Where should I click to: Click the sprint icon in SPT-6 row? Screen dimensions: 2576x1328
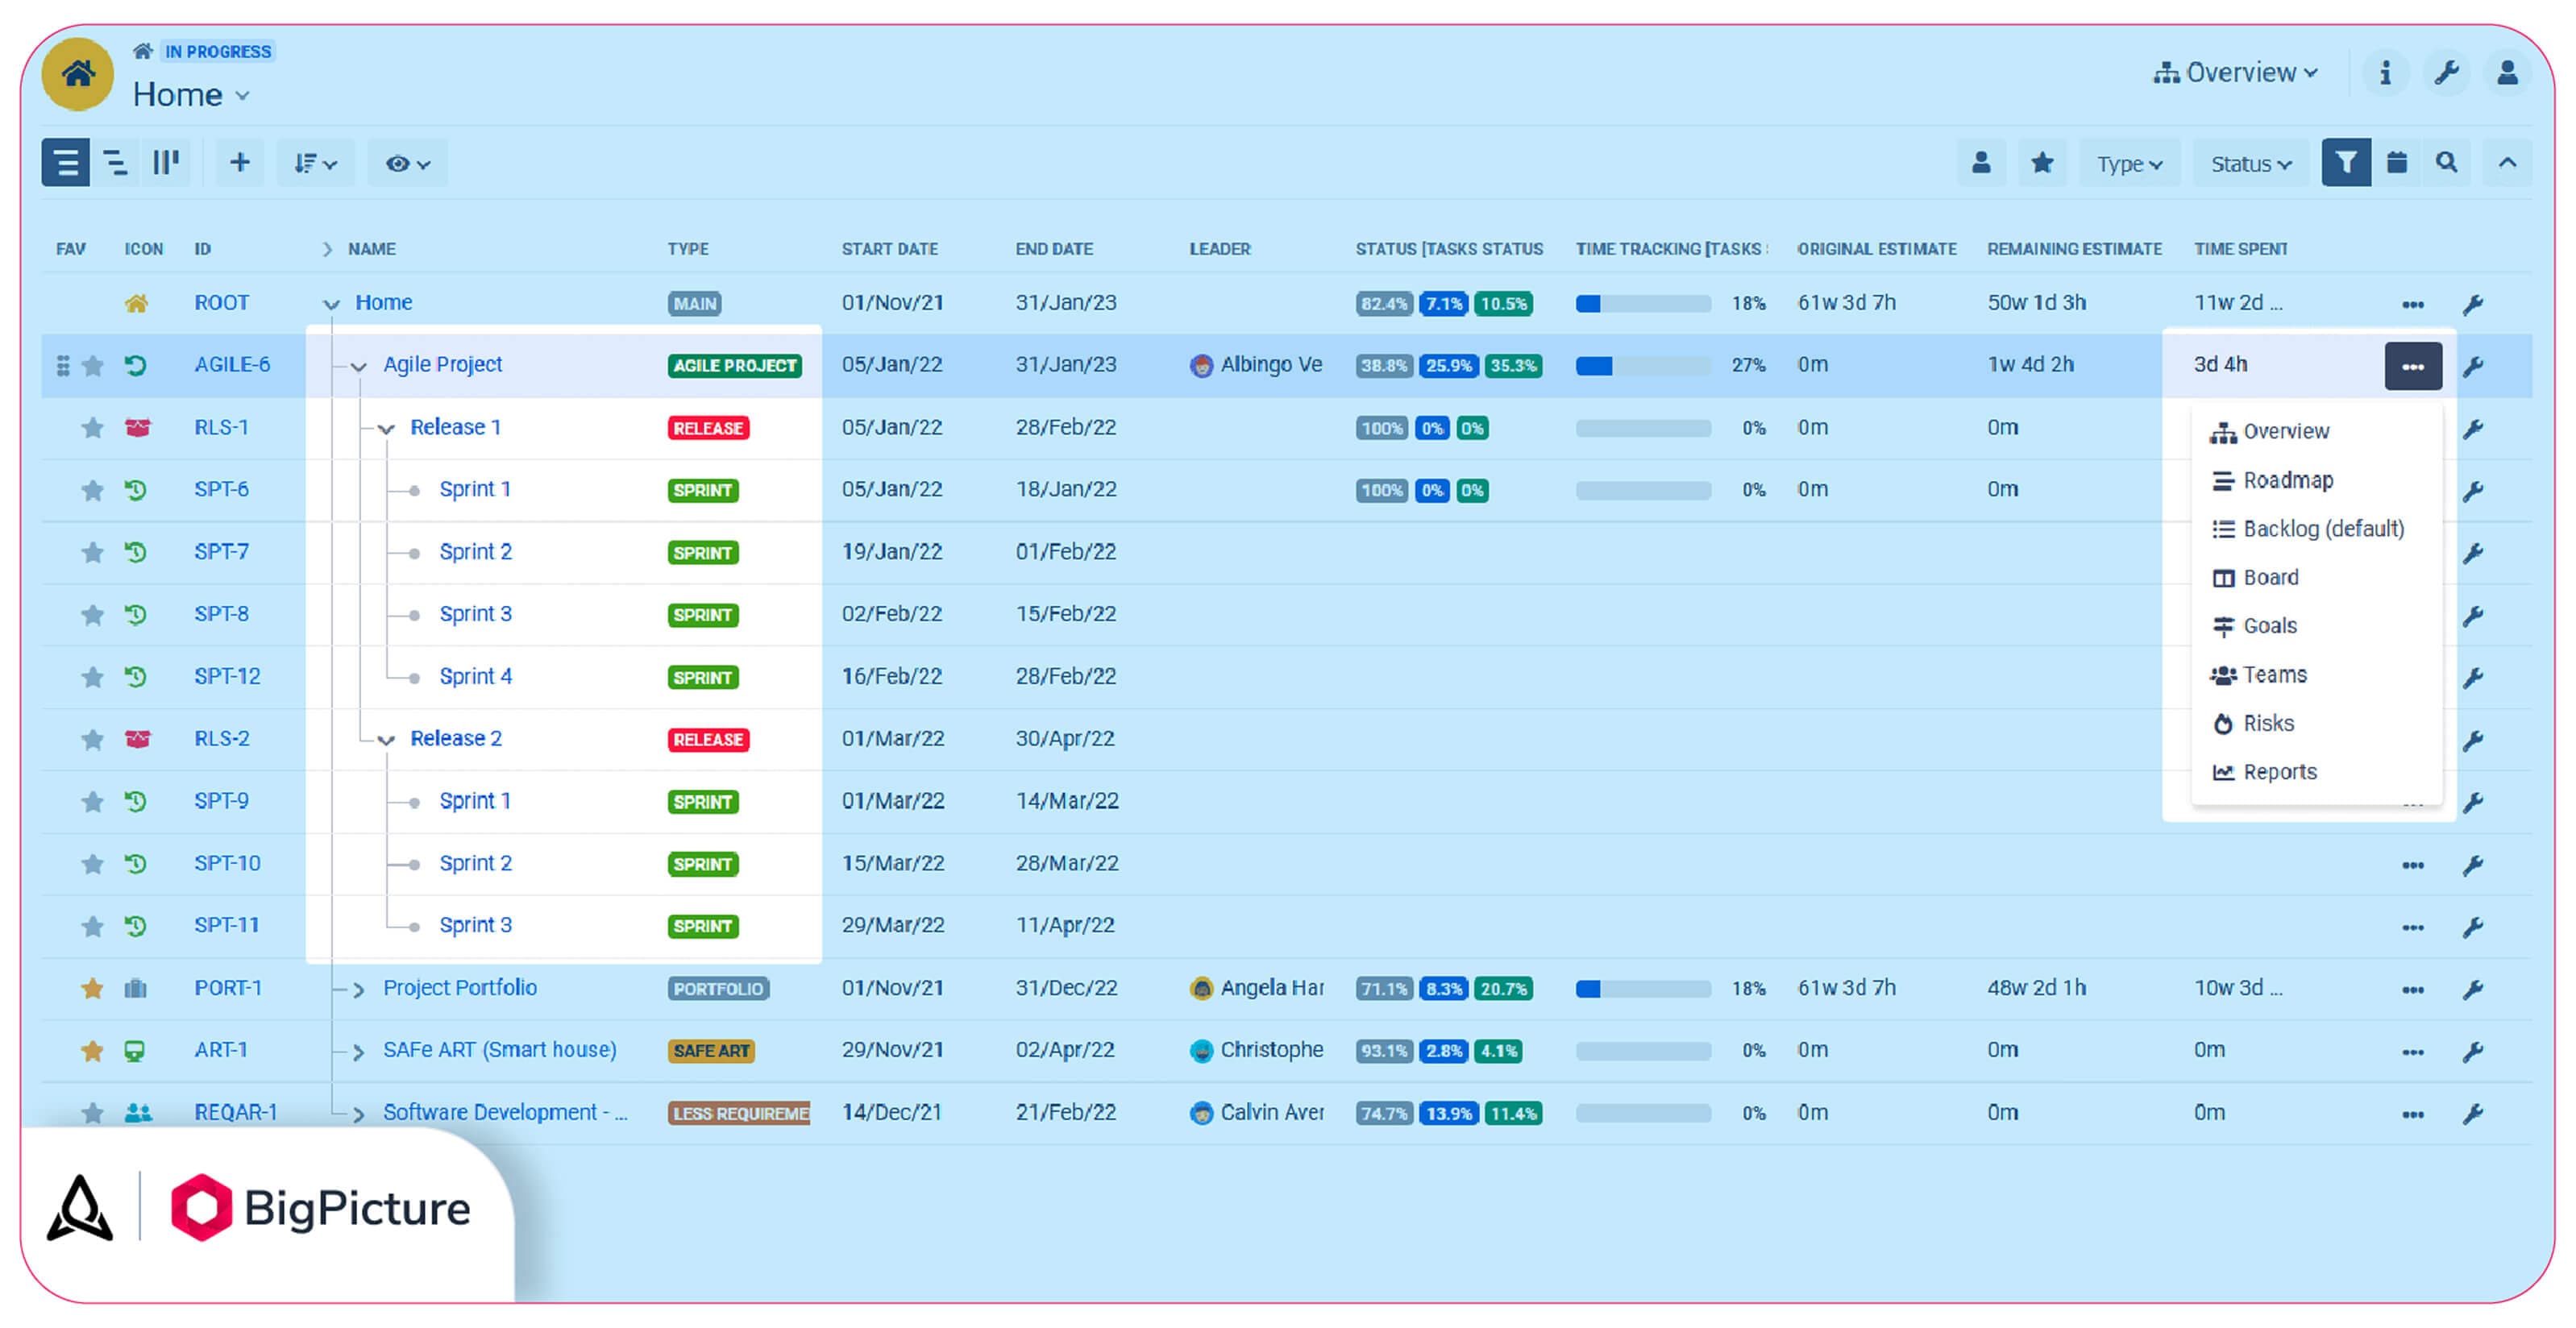coord(136,490)
